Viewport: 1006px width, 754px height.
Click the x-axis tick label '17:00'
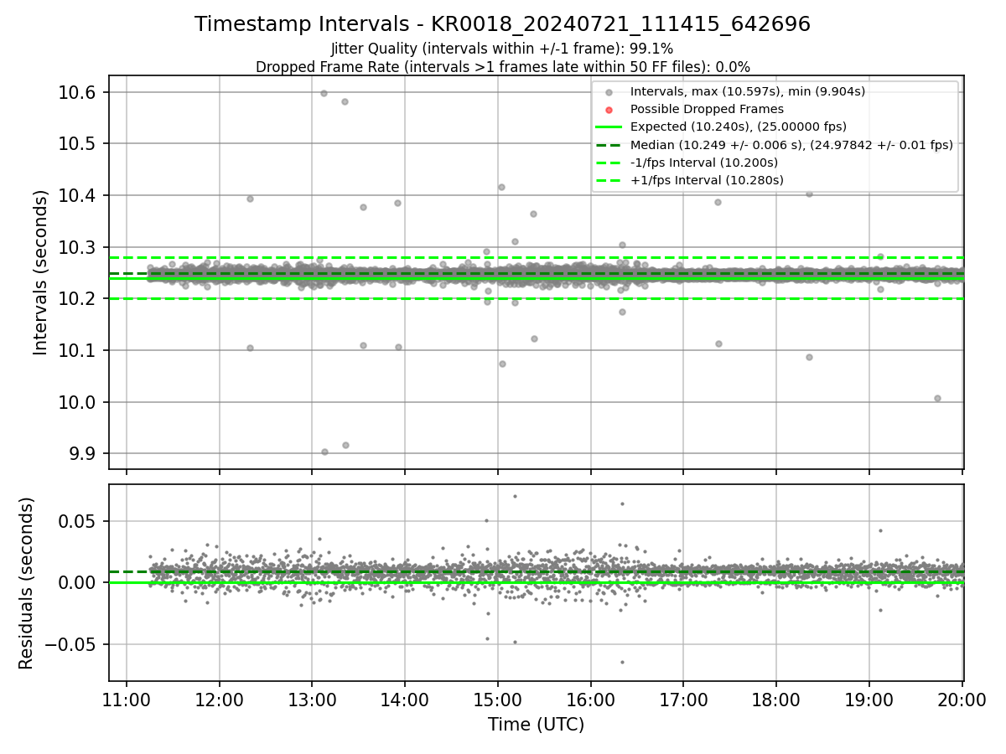tap(683, 700)
